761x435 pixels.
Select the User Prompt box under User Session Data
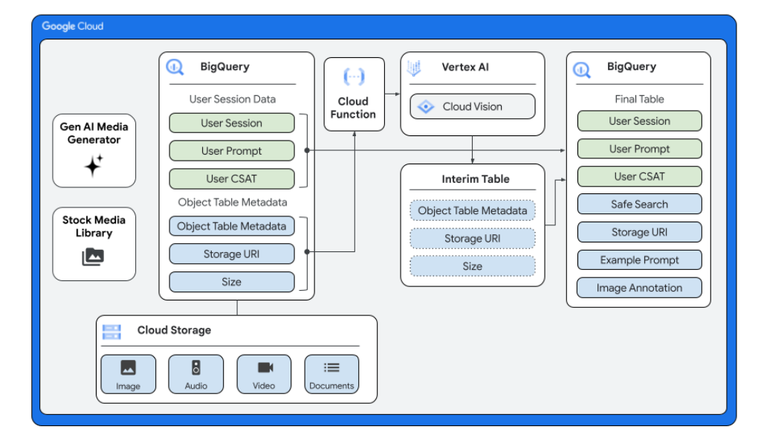(x=232, y=151)
